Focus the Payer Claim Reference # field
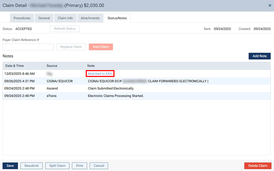The image size is (274, 171). click(28, 47)
